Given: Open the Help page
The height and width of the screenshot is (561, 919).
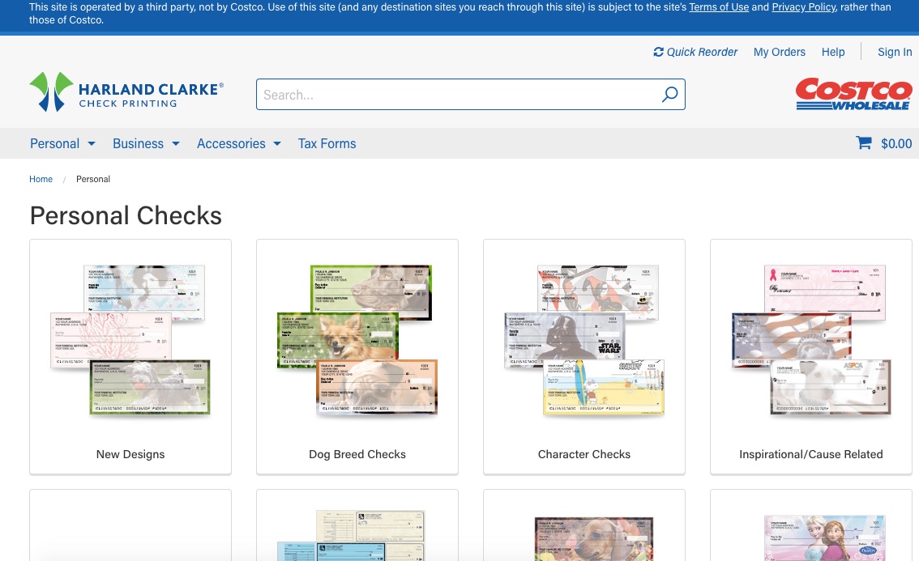Looking at the screenshot, I should (x=833, y=52).
